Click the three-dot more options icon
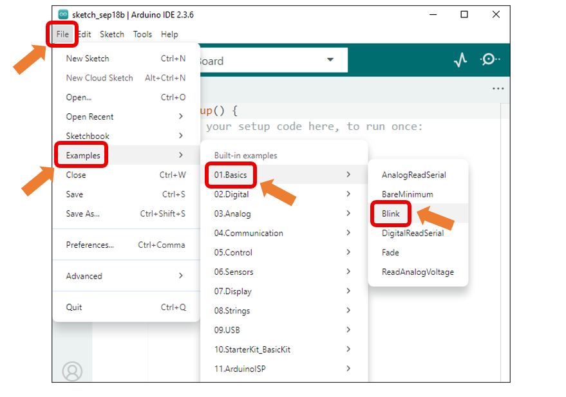The width and height of the screenshot is (566, 397). point(498,89)
